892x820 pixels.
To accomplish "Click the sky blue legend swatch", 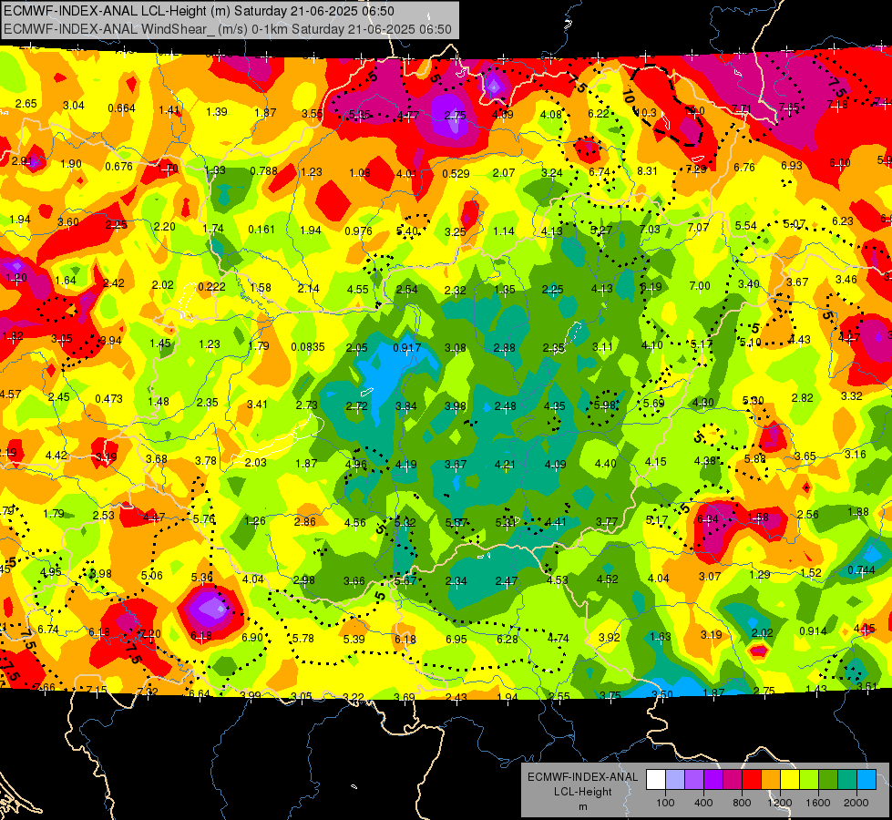I will pyautogui.click(x=866, y=779).
